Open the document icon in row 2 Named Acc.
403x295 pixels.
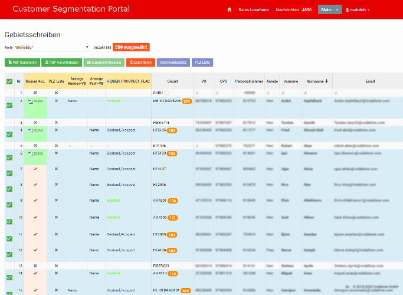coord(32,101)
